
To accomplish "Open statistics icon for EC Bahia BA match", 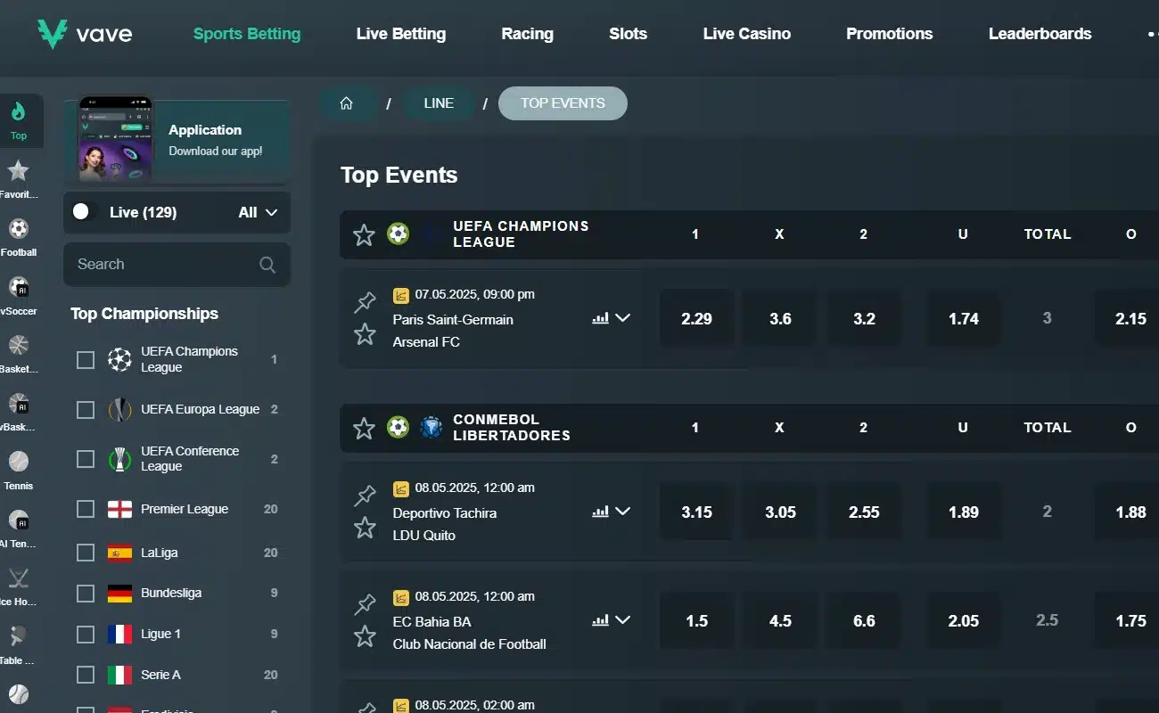I will click(600, 620).
